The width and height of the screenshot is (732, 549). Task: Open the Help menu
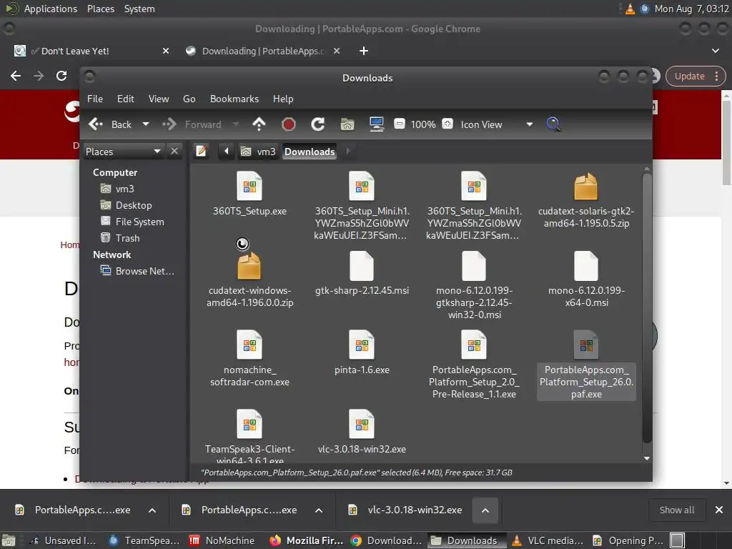283,99
